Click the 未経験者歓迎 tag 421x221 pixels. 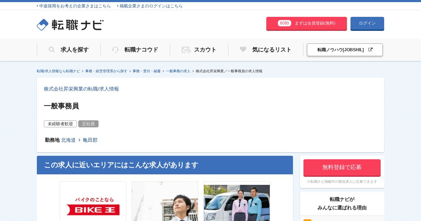tap(60, 124)
